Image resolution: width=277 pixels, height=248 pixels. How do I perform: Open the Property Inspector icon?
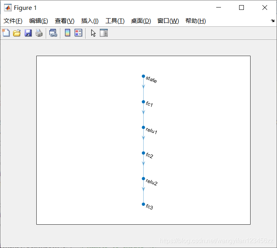pos(104,33)
